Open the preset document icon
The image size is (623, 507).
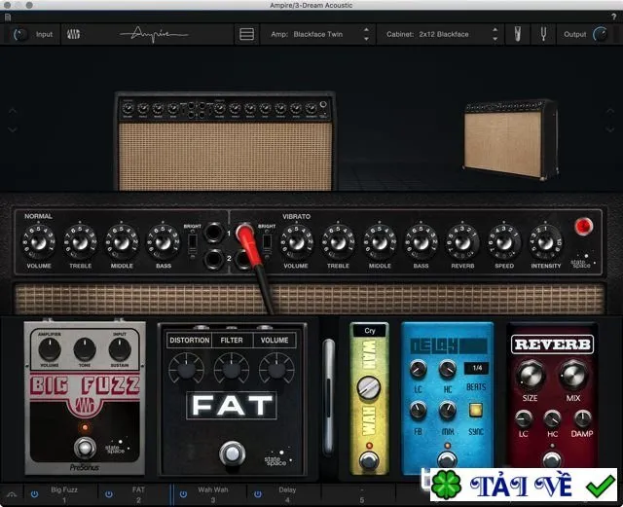click(8, 17)
